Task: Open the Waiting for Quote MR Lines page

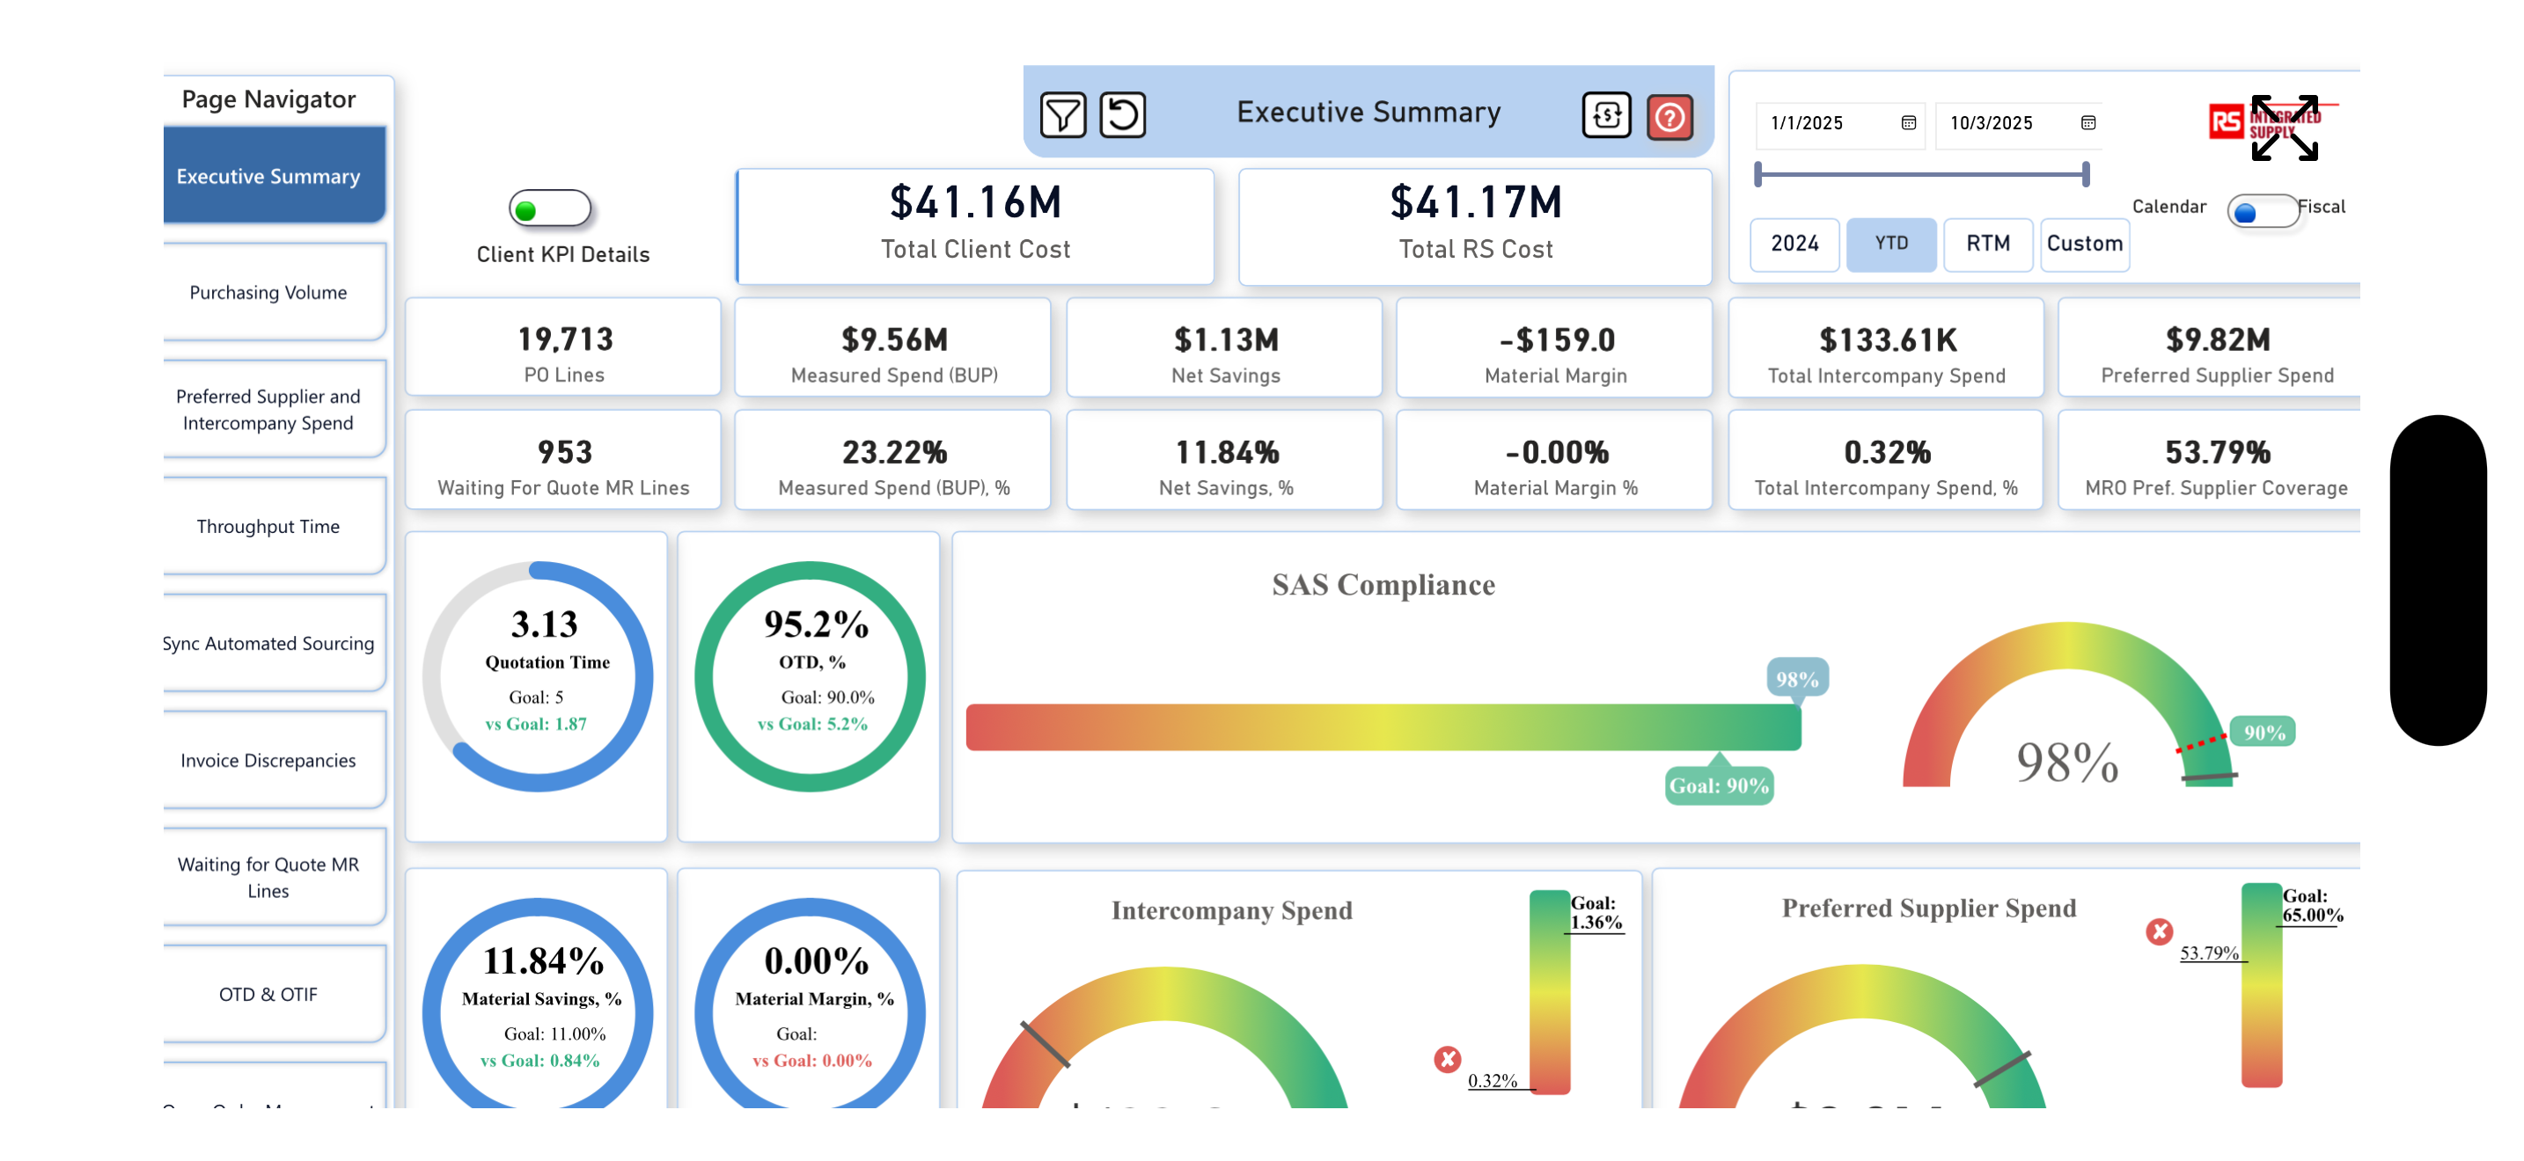Action: 274,877
